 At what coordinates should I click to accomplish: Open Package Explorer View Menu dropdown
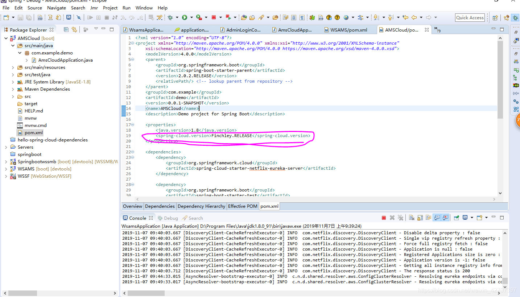click(96, 29)
